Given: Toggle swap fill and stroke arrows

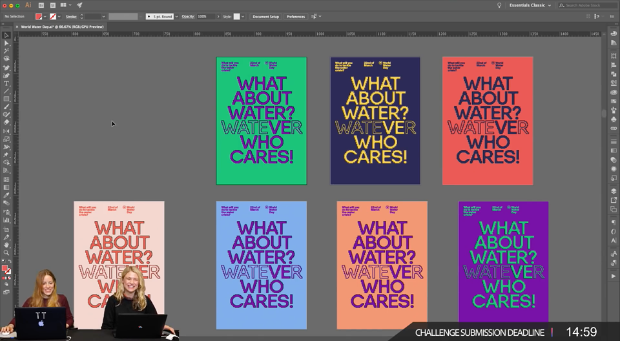Looking at the screenshot, I should pyautogui.click(x=10, y=262).
